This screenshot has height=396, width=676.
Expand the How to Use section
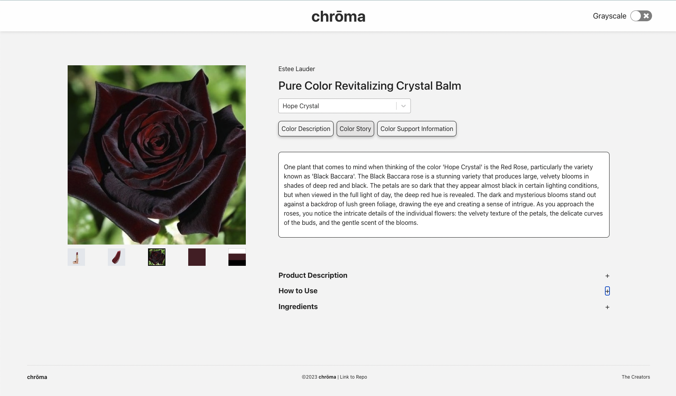(607, 291)
